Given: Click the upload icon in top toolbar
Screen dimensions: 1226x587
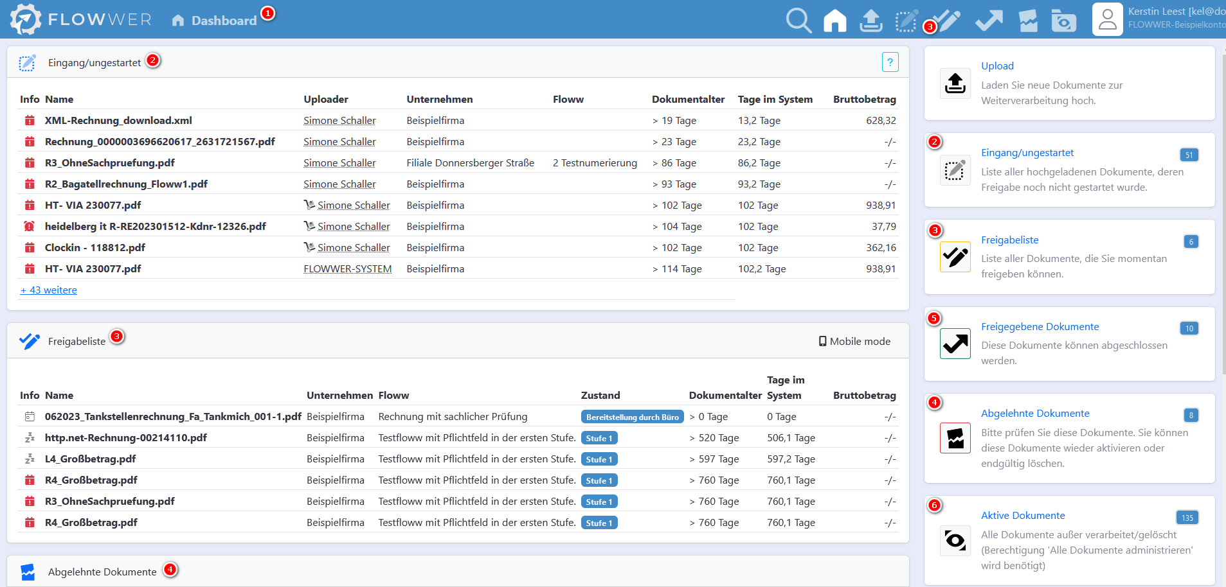Looking at the screenshot, I should click(870, 21).
